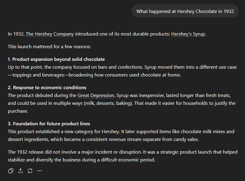Regenerate the response using the refresh icon
The width and height of the screenshot is (245, 181).
[30, 171]
